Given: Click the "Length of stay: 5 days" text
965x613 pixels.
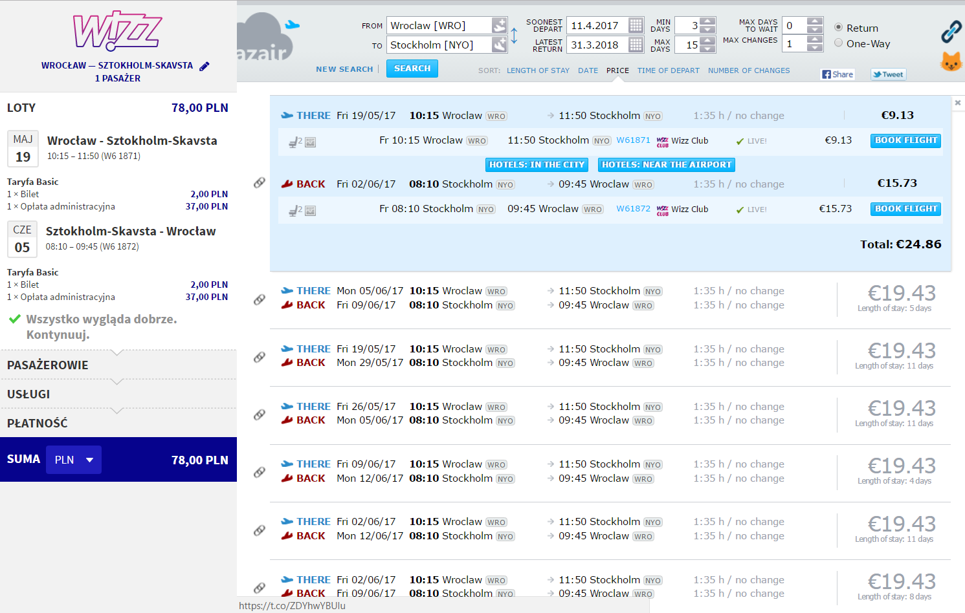Looking at the screenshot, I should pyautogui.click(x=894, y=308).
